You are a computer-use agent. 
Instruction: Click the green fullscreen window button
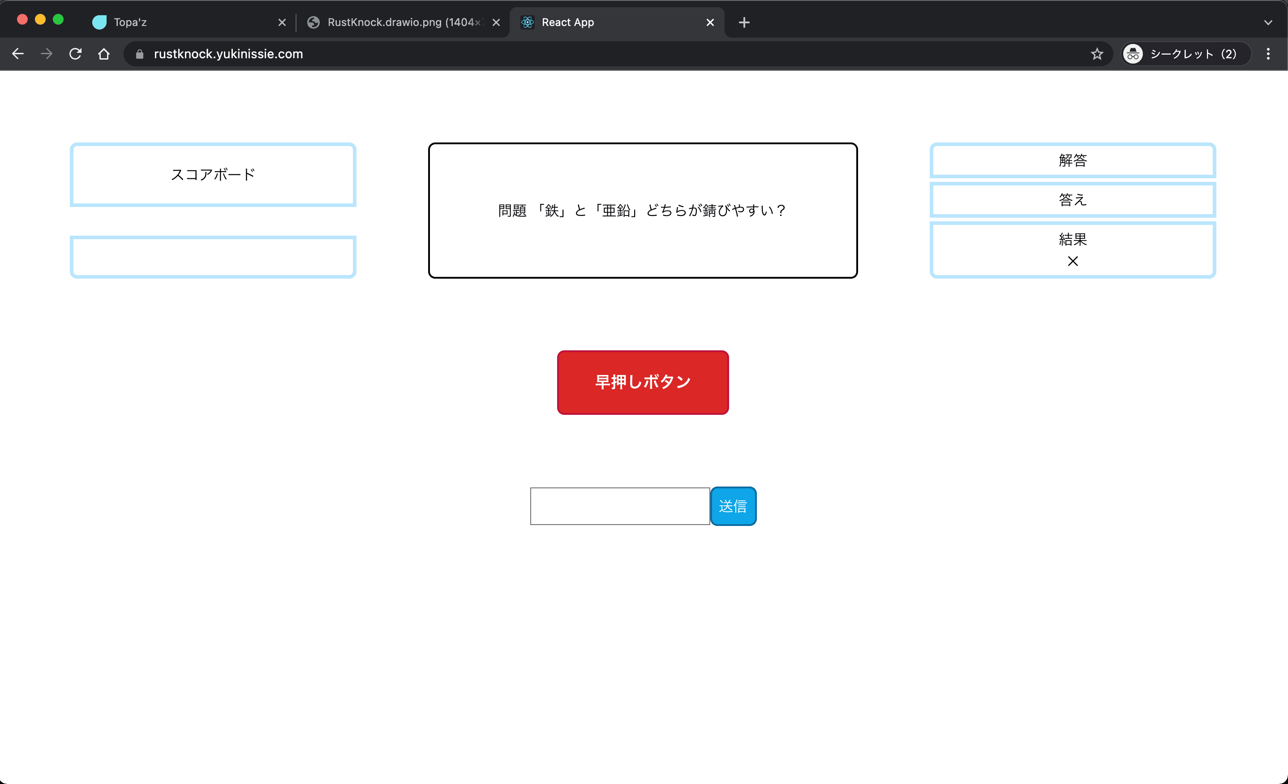(59, 19)
